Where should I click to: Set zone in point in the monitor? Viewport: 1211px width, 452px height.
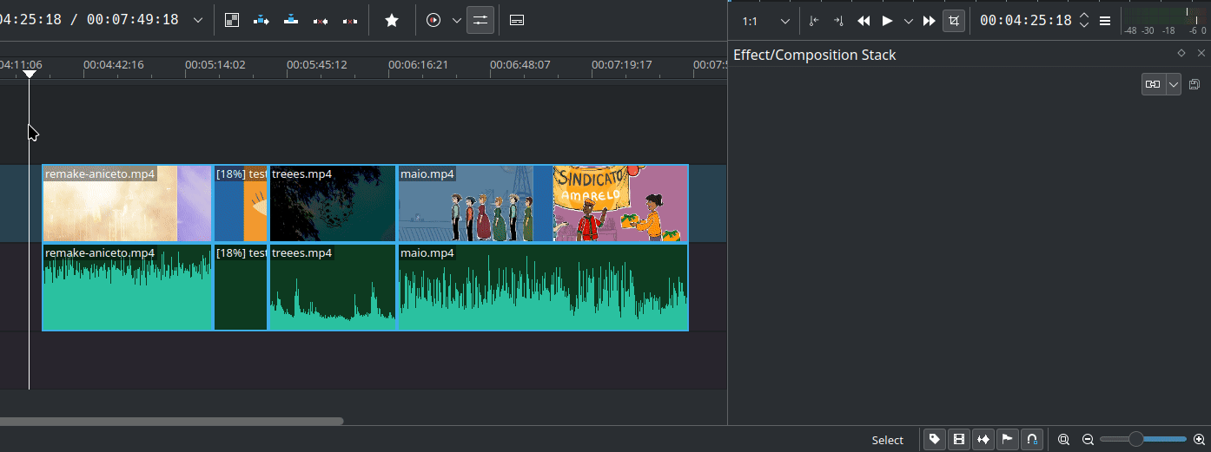click(814, 21)
